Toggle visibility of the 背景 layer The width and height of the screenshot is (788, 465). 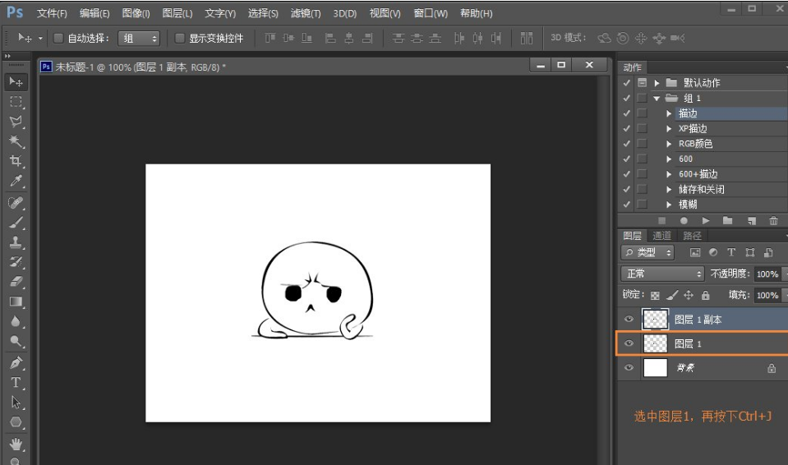(x=629, y=368)
